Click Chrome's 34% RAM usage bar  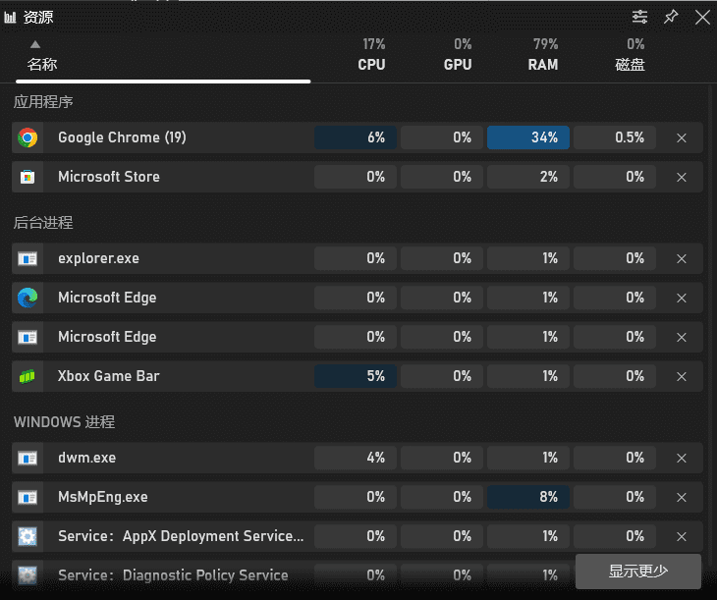(528, 137)
